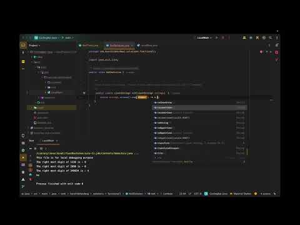Choose translateEscapes from completion list
Screen dimensions: 300x225
click(x=199, y=148)
